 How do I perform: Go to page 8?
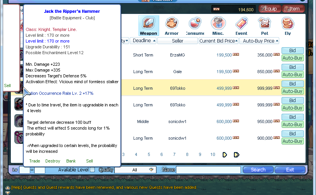(187, 154)
